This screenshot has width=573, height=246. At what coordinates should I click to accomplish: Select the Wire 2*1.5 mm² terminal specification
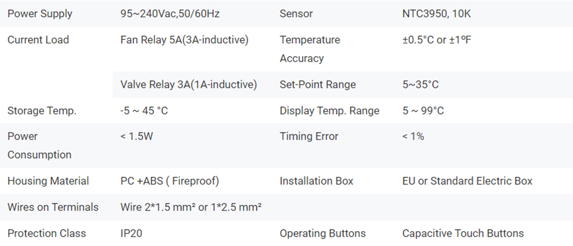(x=158, y=207)
